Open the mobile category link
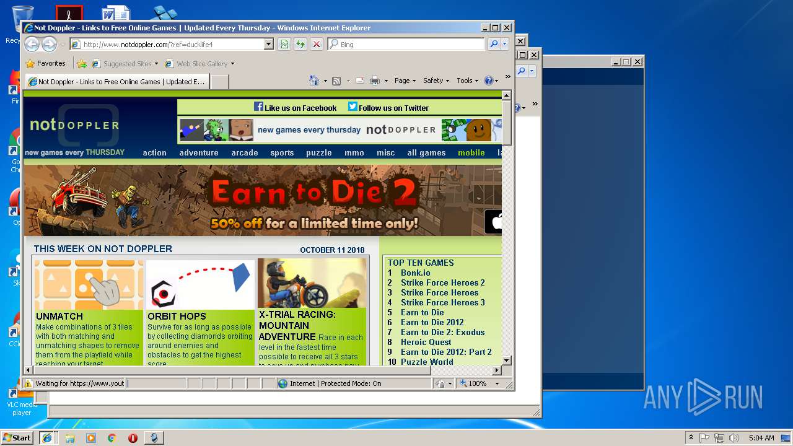Screen dimensions: 793x446 pos(471,152)
